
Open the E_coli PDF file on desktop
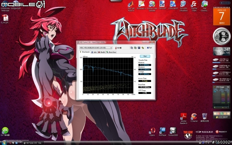[5, 19]
